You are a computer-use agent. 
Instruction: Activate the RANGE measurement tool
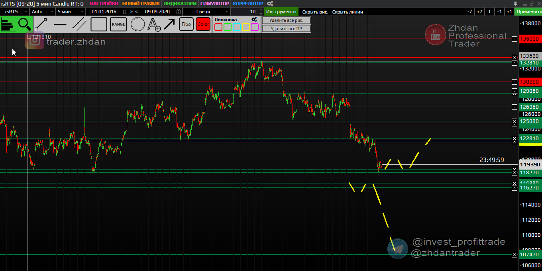[118, 24]
